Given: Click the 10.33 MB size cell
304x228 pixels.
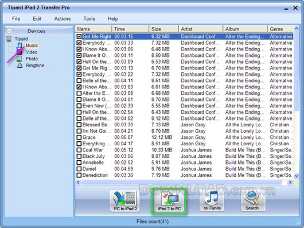Looking at the screenshot, I should click(162, 150).
